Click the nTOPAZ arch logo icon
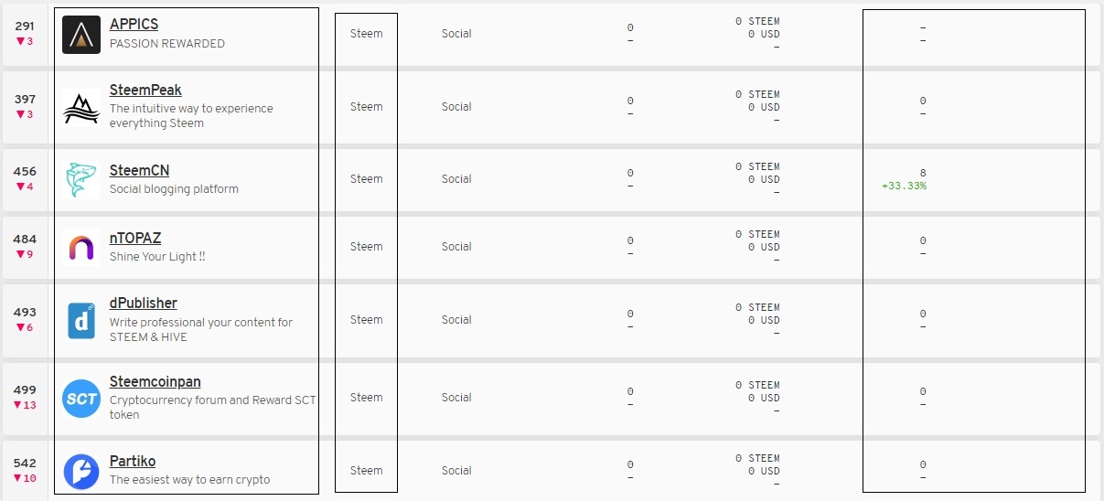This screenshot has width=1104, height=501. pos(81,247)
